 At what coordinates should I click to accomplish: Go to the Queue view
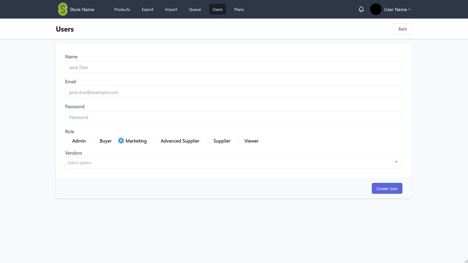click(x=195, y=9)
